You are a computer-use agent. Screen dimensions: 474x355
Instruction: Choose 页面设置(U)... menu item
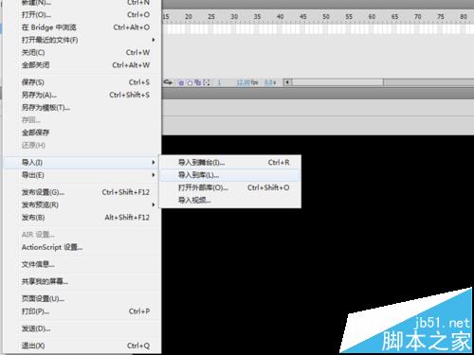pyautogui.click(x=82, y=299)
